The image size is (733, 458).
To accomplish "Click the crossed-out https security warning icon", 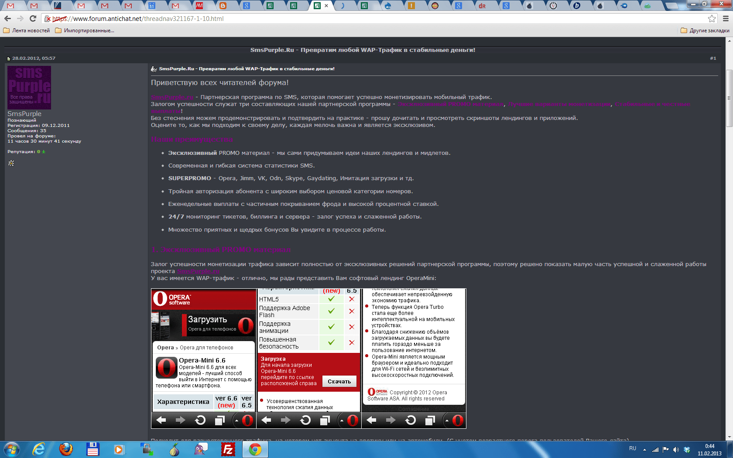I will click(x=48, y=19).
